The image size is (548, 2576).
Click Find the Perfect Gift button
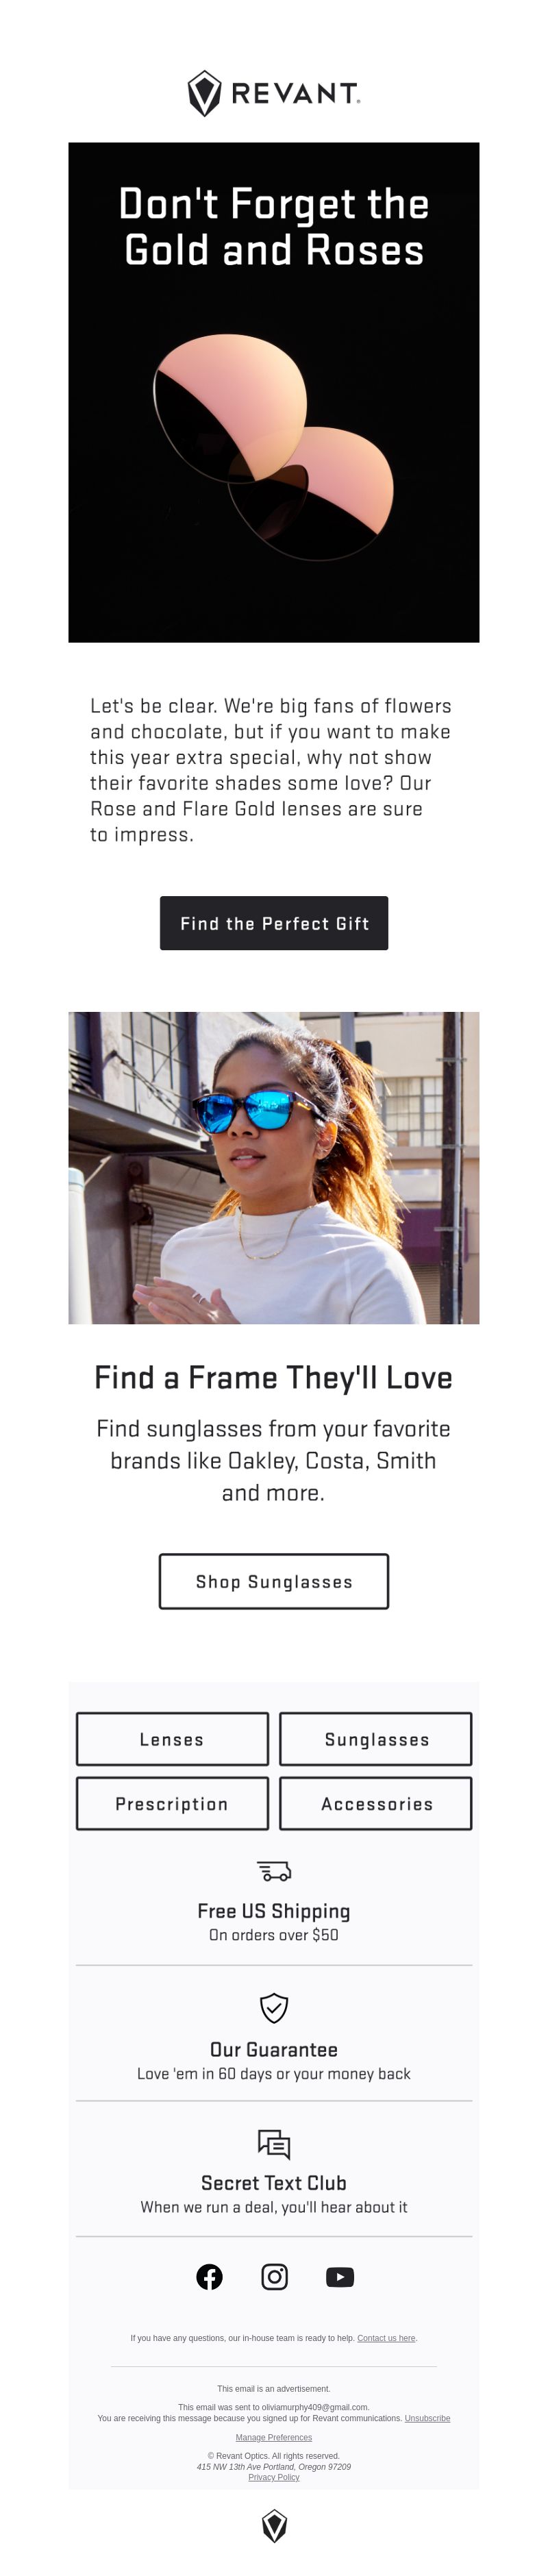tap(274, 923)
